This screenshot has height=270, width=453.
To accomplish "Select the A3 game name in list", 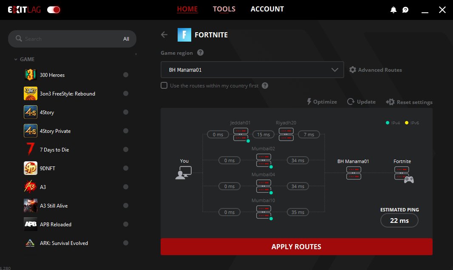I will click(x=43, y=187).
